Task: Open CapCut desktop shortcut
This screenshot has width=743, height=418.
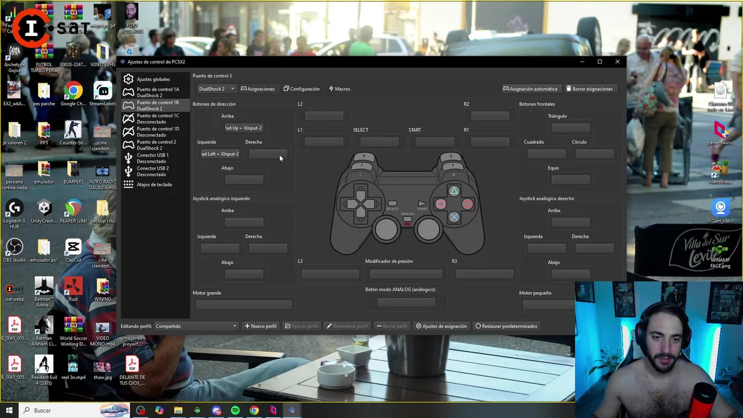Action: (x=73, y=251)
